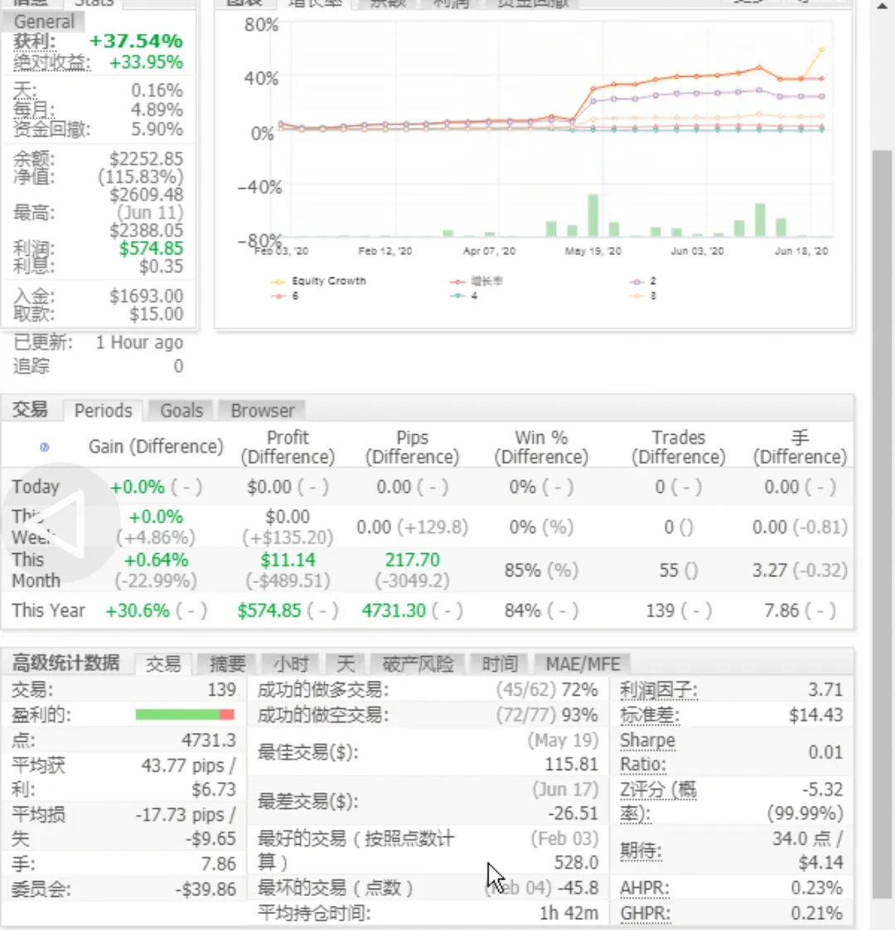
Task: Click the 平均持仓时间 1h 42m value
Action: point(568,913)
